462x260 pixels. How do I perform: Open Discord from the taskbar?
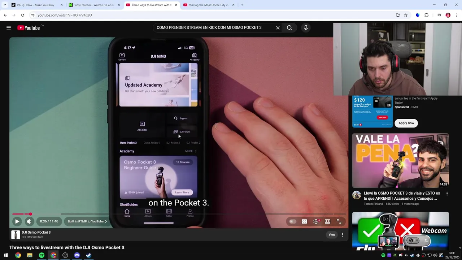(77, 255)
